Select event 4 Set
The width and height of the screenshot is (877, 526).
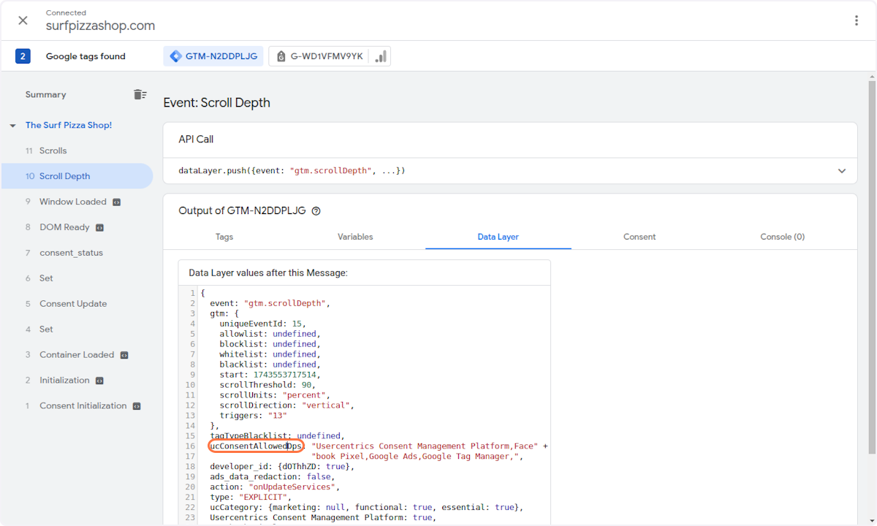coord(77,329)
